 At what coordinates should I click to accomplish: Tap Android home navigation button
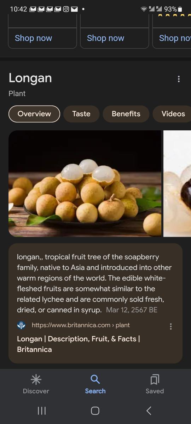95,411
